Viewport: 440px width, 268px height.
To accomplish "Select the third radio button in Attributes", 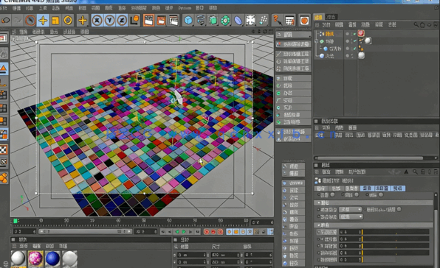I will pos(381,194).
